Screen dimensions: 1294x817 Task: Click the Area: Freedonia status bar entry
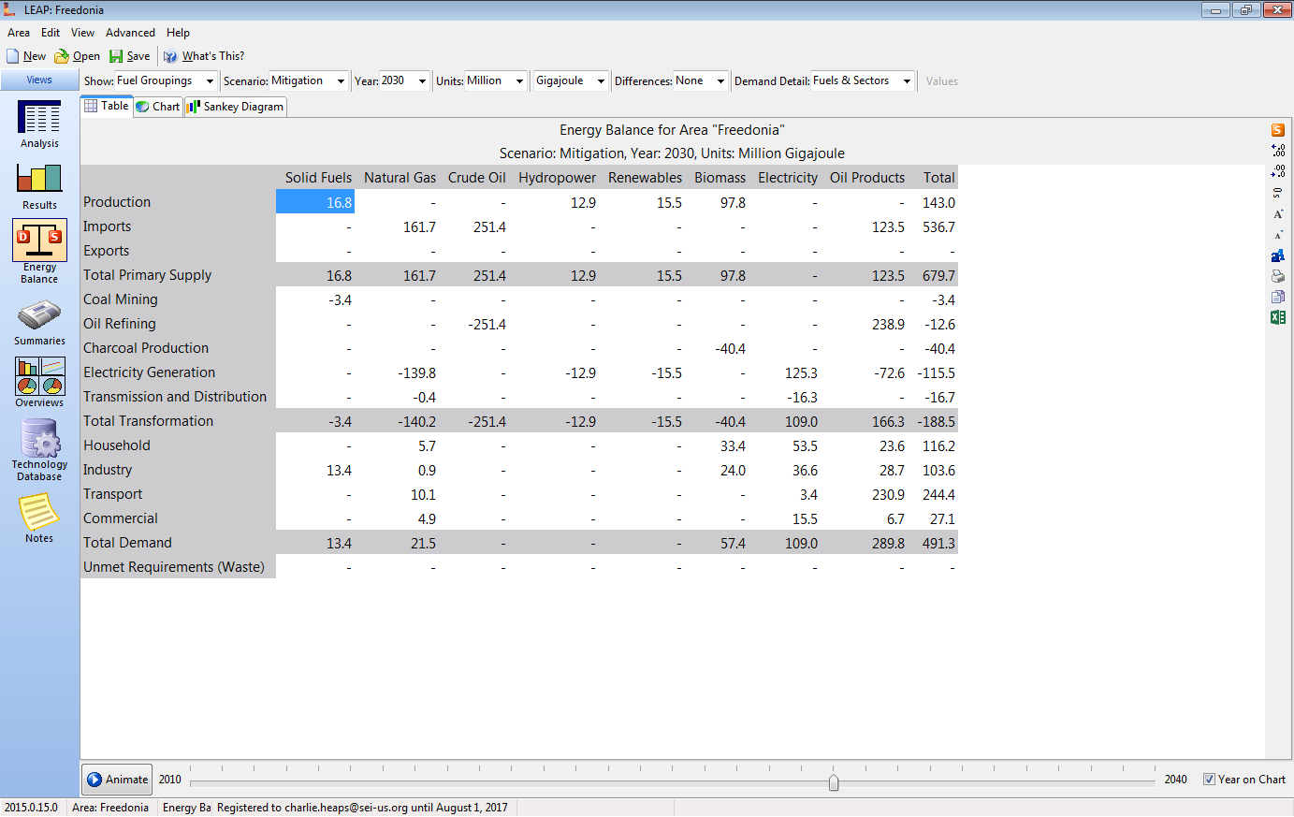coord(110,808)
